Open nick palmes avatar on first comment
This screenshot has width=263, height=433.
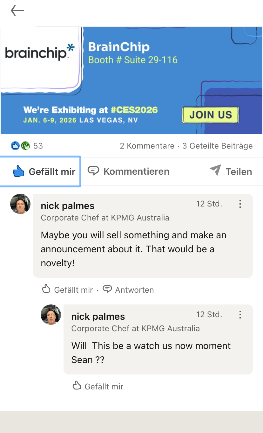coord(20,204)
